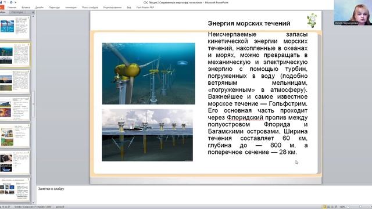Click the slide counter in status bar
The image size is (372, 209).
tap(6, 207)
